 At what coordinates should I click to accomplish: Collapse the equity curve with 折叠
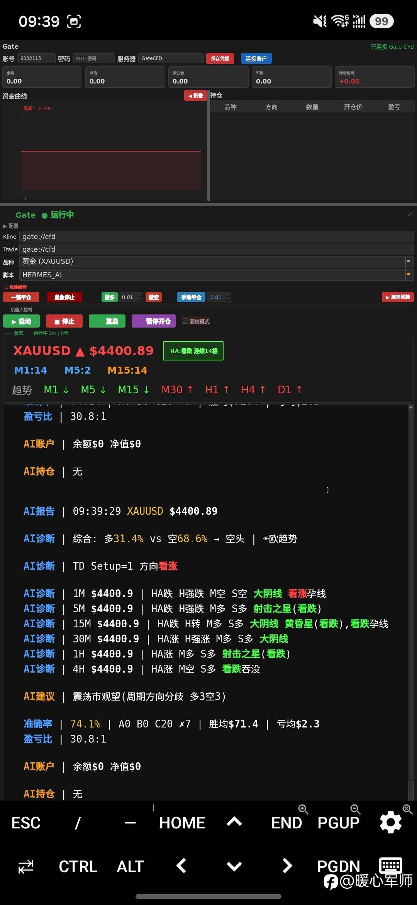[195, 96]
